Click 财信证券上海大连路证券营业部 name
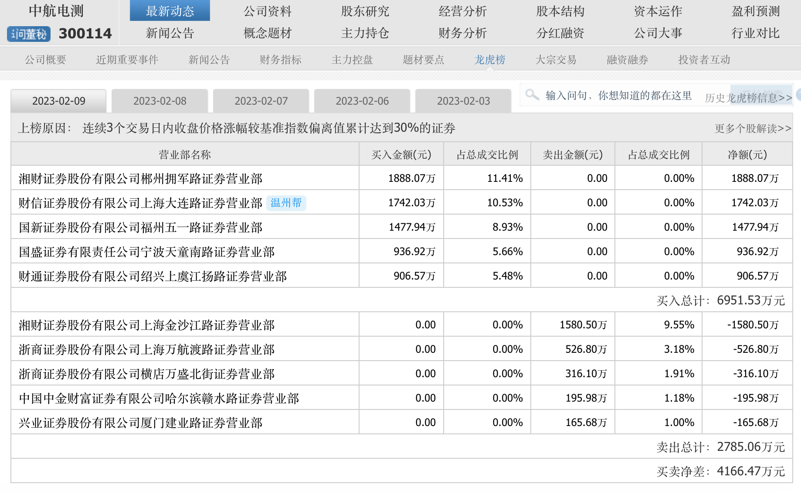Image resolution: width=801 pixels, height=491 pixels. tap(140, 203)
